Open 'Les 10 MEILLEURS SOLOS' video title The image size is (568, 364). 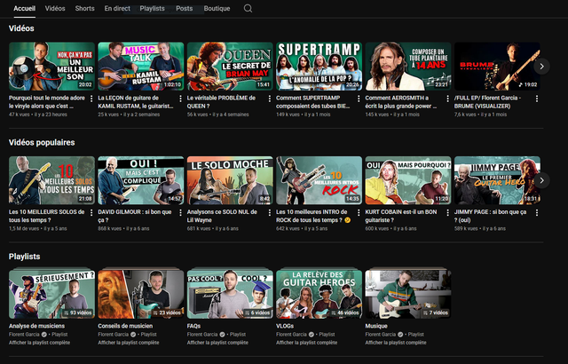47,216
